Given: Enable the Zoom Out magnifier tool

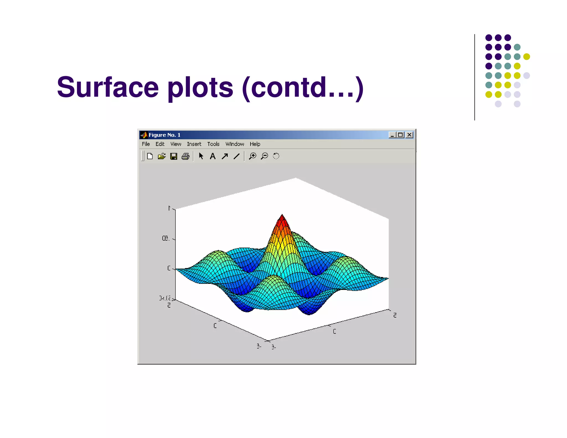Looking at the screenshot, I should click(264, 156).
